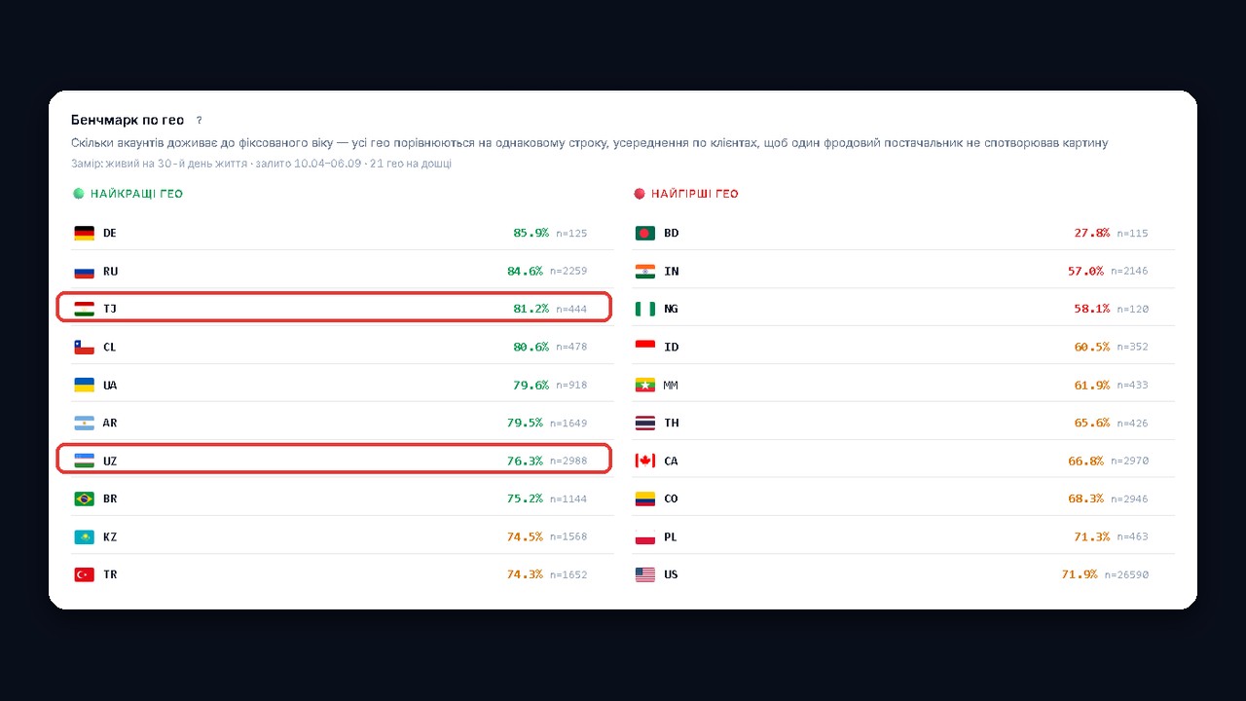
Task: Click the n=26590 sample count for US
Action: (1126, 575)
